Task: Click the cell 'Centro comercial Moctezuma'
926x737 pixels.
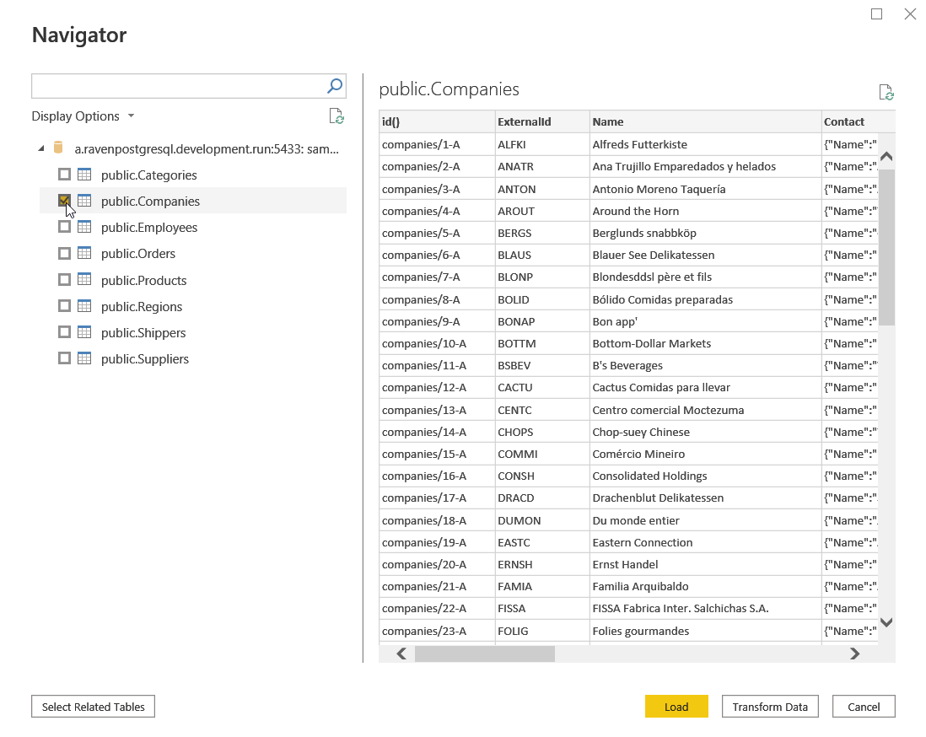Action: (705, 410)
